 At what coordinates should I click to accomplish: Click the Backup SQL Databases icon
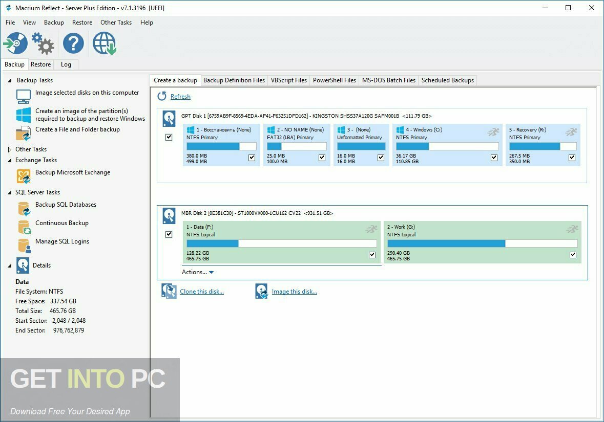click(24, 209)
